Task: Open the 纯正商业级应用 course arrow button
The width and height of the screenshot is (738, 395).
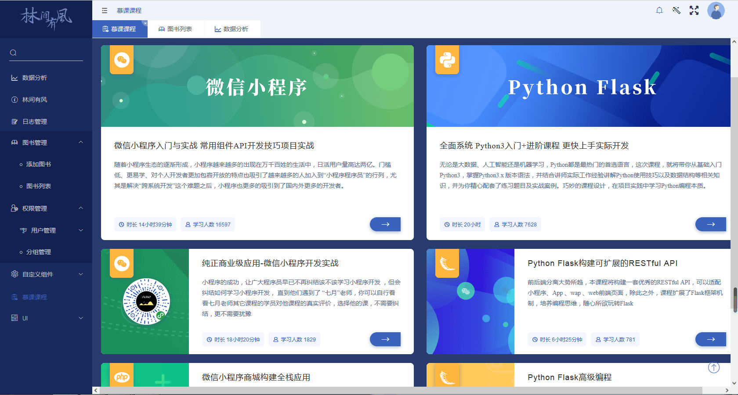Action: pos(385,339)
